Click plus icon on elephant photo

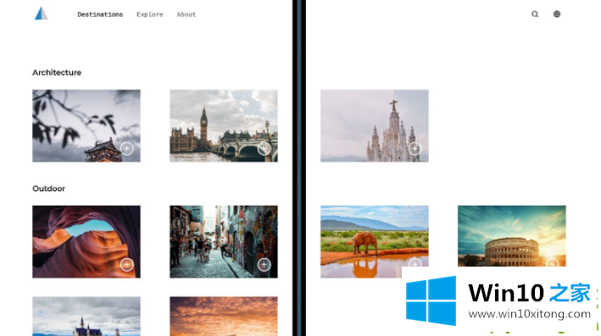pyautogui.click(x=415, y=263)
